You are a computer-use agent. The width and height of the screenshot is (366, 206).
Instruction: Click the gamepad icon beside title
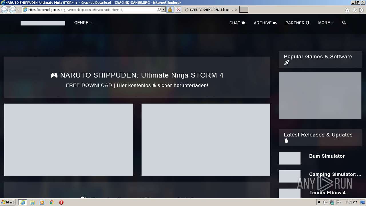click(54, 75)
